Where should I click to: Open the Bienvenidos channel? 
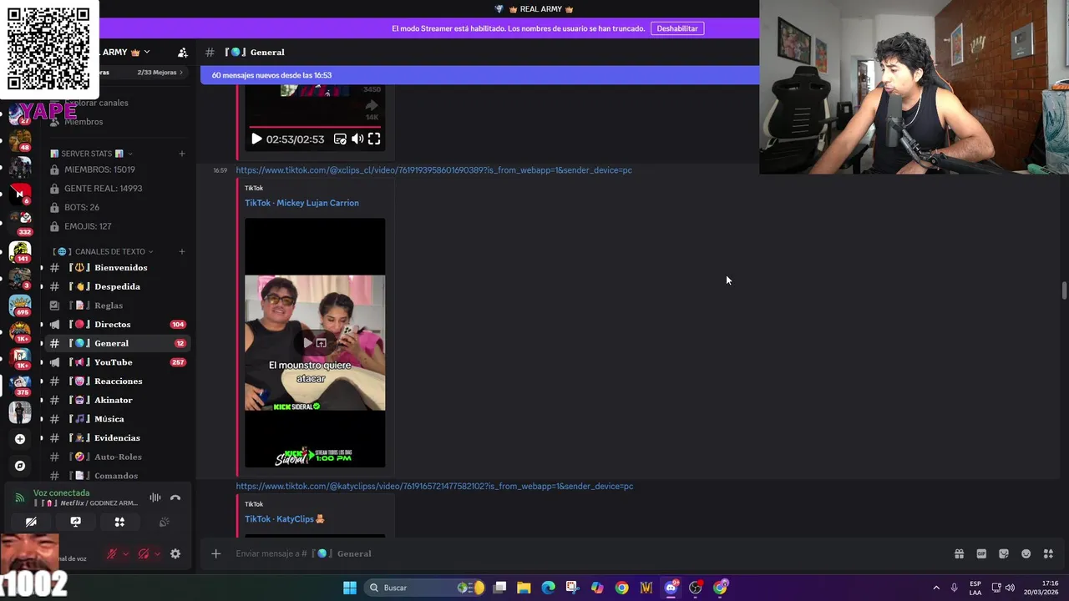(x=117, y=268)
